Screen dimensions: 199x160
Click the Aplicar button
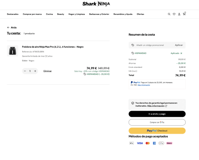point(179,45)
